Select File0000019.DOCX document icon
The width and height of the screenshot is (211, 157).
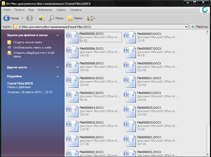click(x=130, y=126)
